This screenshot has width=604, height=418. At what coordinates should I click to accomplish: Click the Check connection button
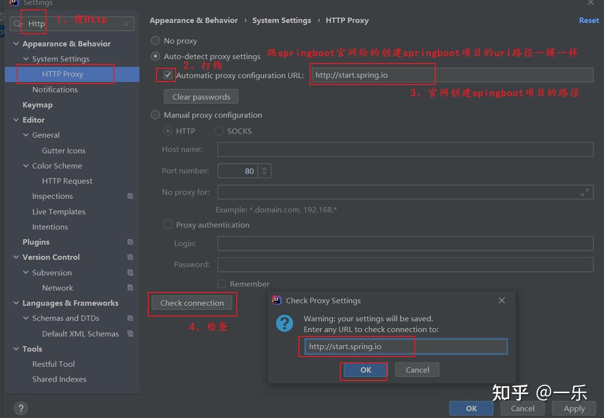[192, 303]
